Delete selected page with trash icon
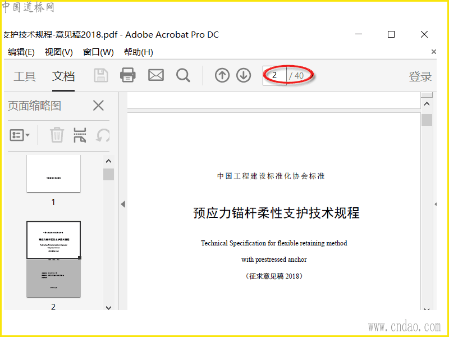The height and width of the screenshot is (337, 449). 57,135
